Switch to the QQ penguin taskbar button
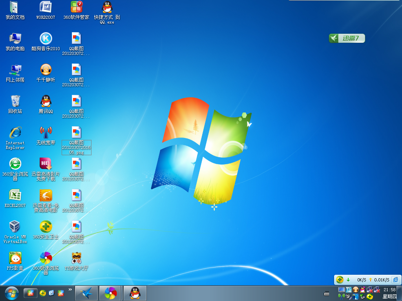The height and width of the screenshot is (301, 402). (135, 293)
